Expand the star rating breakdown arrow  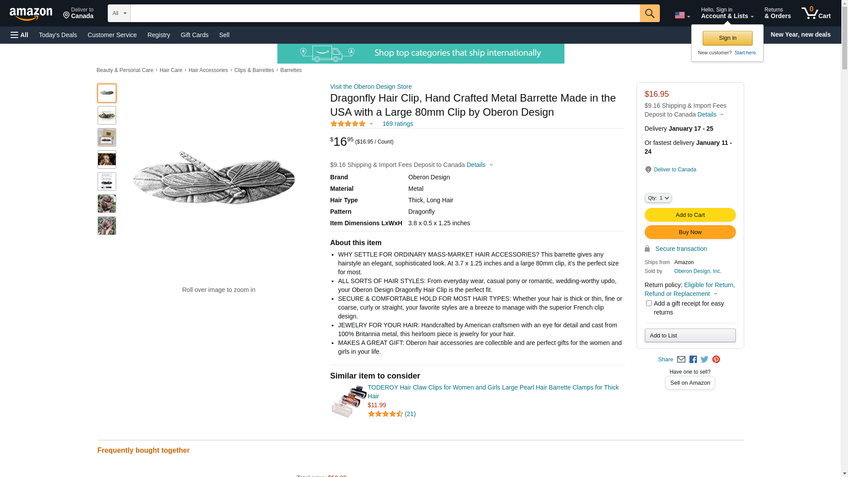tap(371, 124)
